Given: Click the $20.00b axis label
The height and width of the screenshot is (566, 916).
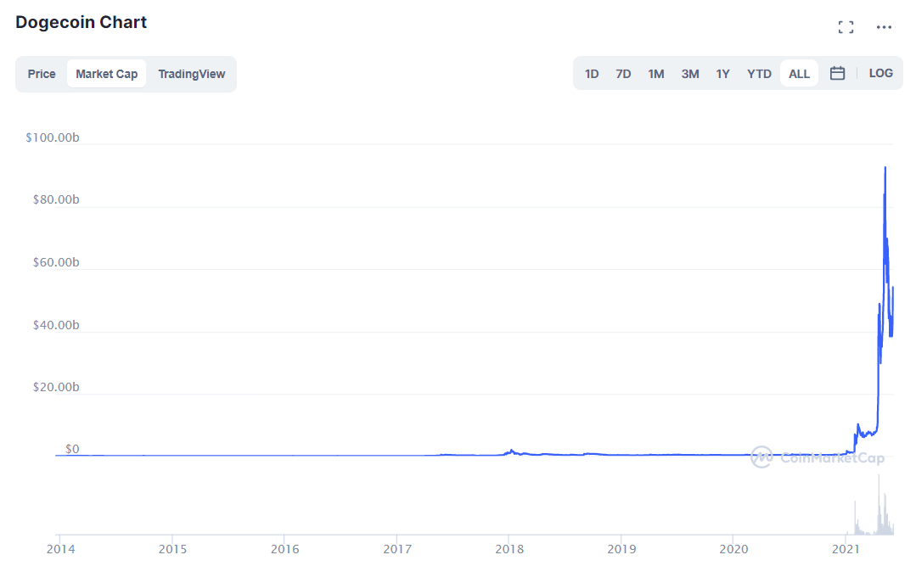Looking at the screenshot, I should (56, 387).
